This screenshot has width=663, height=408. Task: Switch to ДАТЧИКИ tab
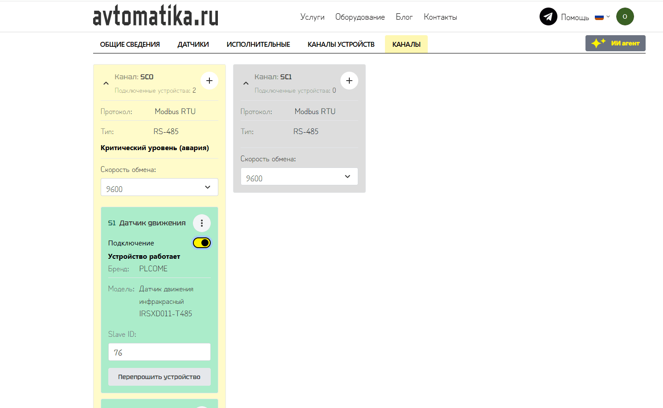[193, 44]
